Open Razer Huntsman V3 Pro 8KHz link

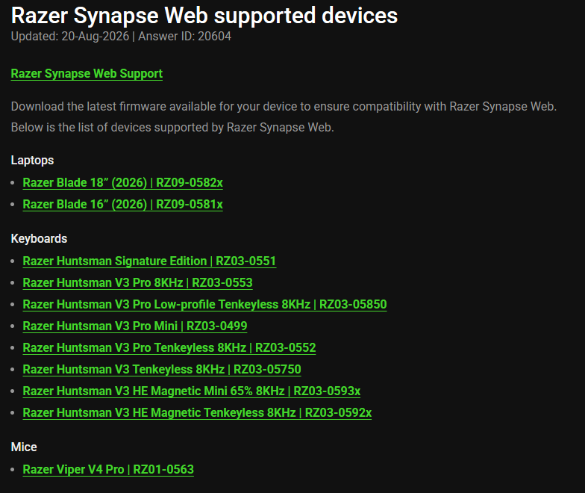tap(137, 282)
